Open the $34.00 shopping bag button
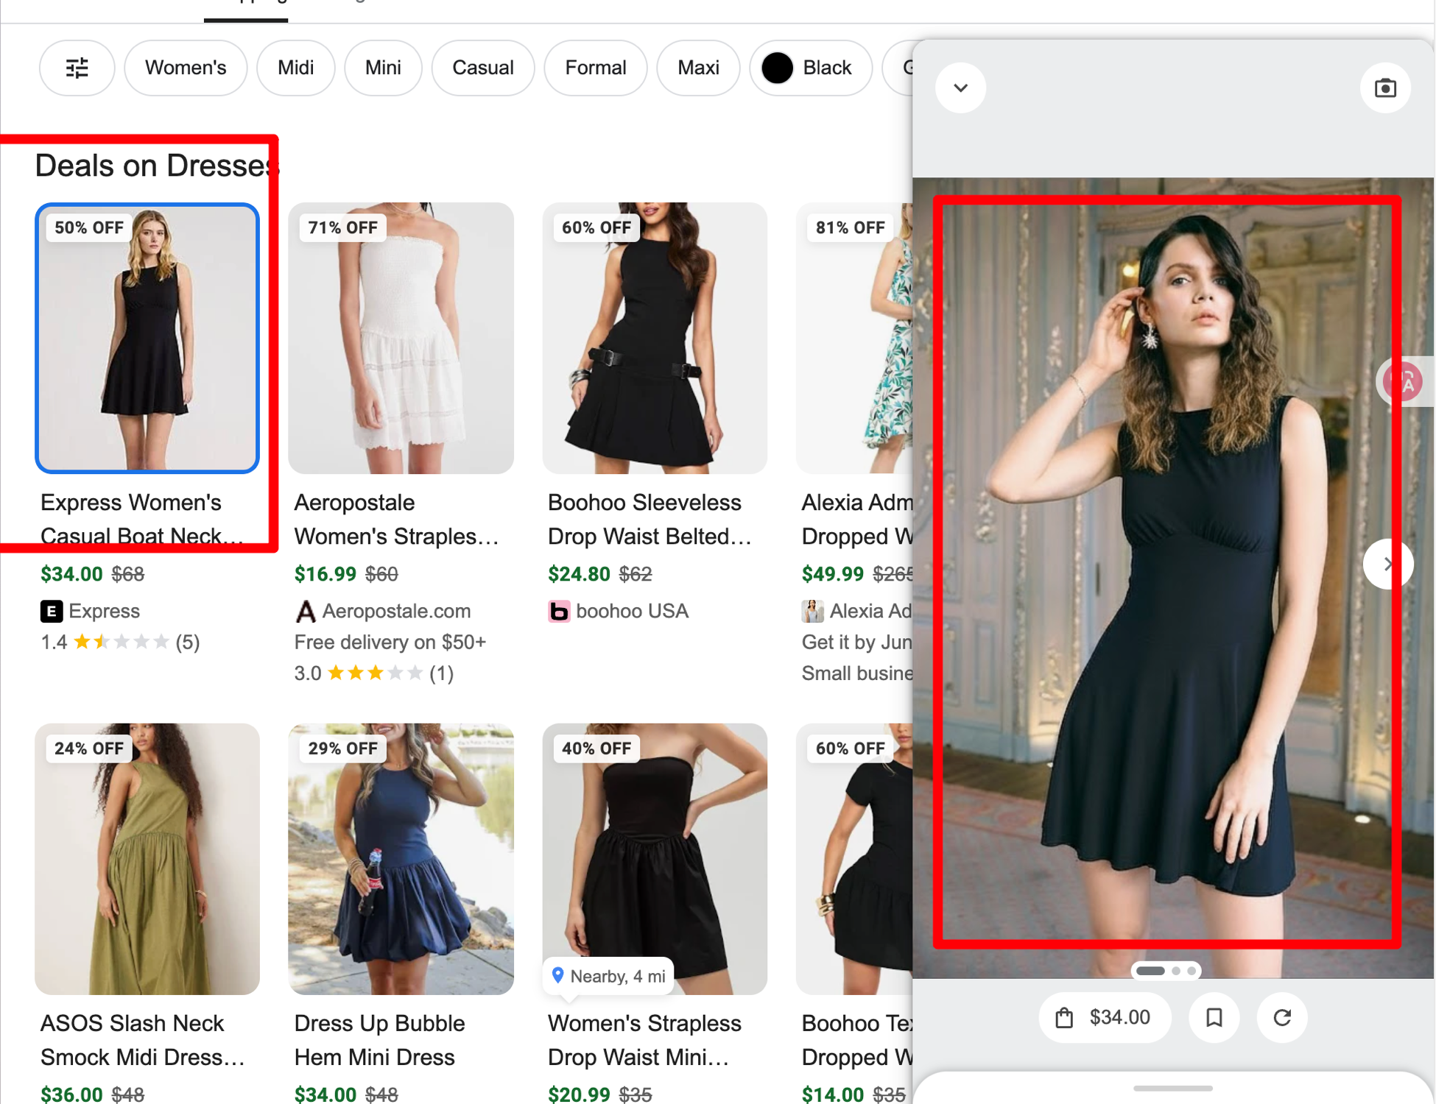Image resolution: width=1436 pixels, height=1104 pixels. click(x=1104, y=1017)
